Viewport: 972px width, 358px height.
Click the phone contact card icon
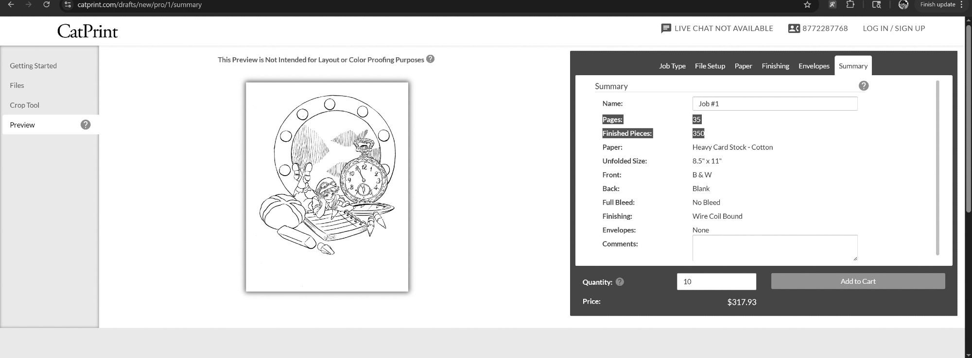tap(794, 29)
